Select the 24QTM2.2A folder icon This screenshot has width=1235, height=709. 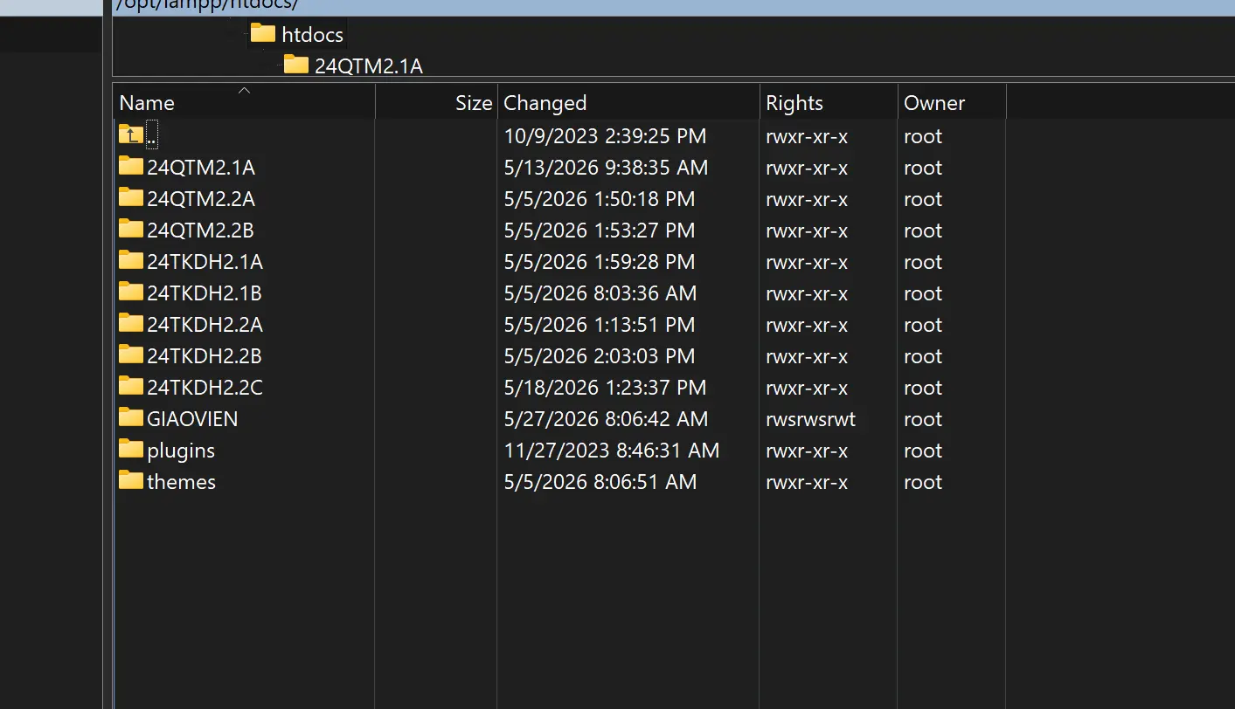(131, 197)
